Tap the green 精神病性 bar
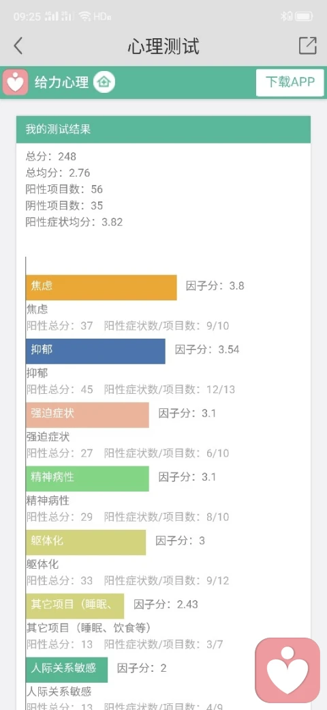327x710 pixels. click(x=87, y=479)
